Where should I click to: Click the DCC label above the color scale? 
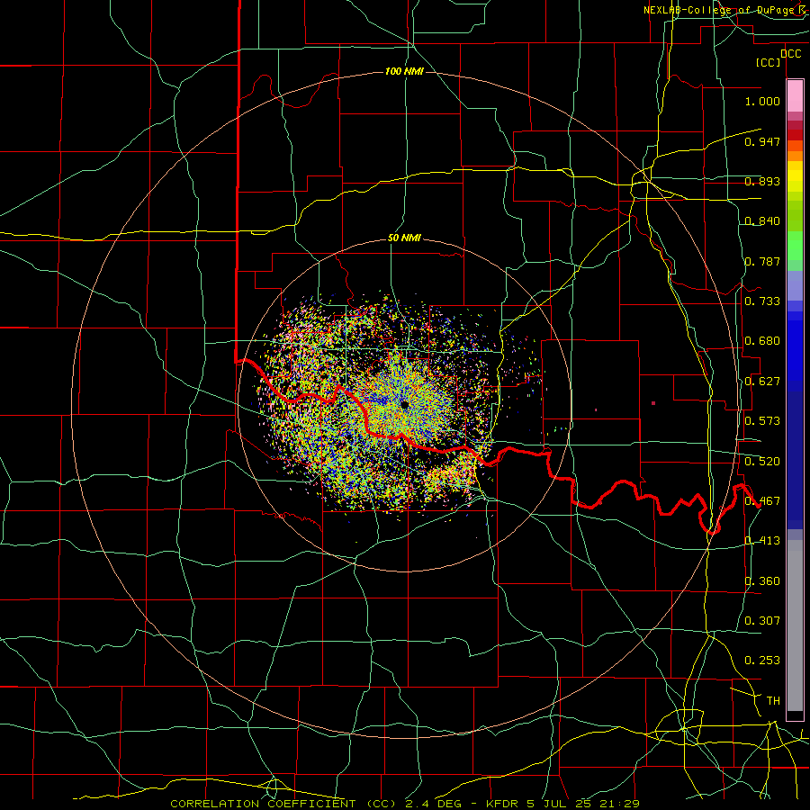pos(791,54)
